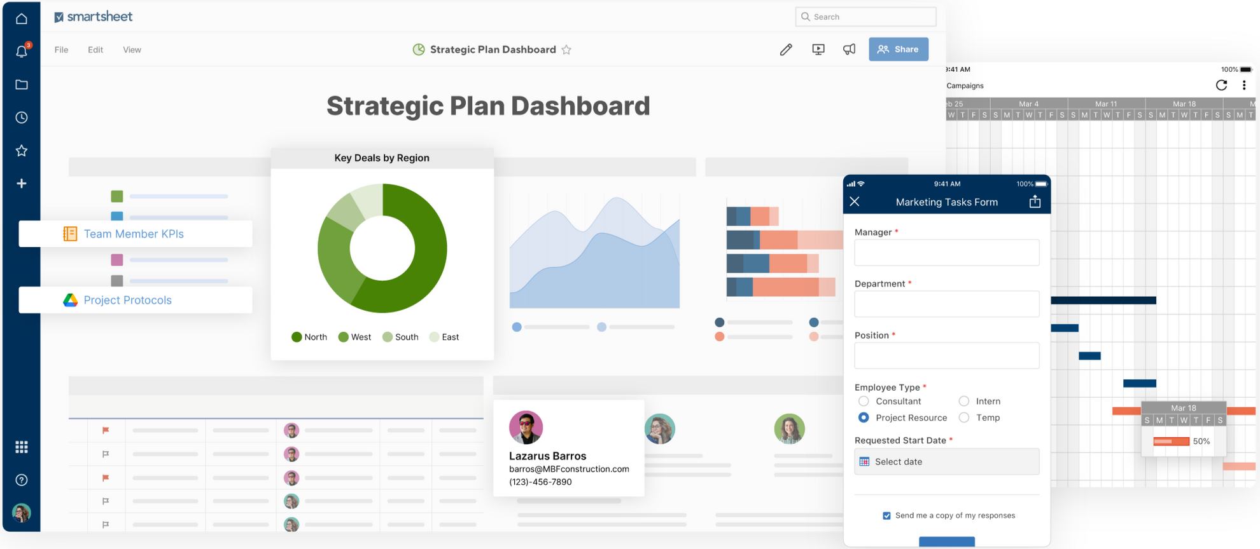
Task: Click the Manager input field
Action: pyautogui.click(x=946, y=253)
